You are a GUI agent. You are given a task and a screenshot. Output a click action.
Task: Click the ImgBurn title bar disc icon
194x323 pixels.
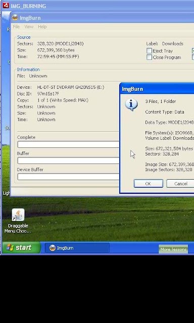point(15,18)
